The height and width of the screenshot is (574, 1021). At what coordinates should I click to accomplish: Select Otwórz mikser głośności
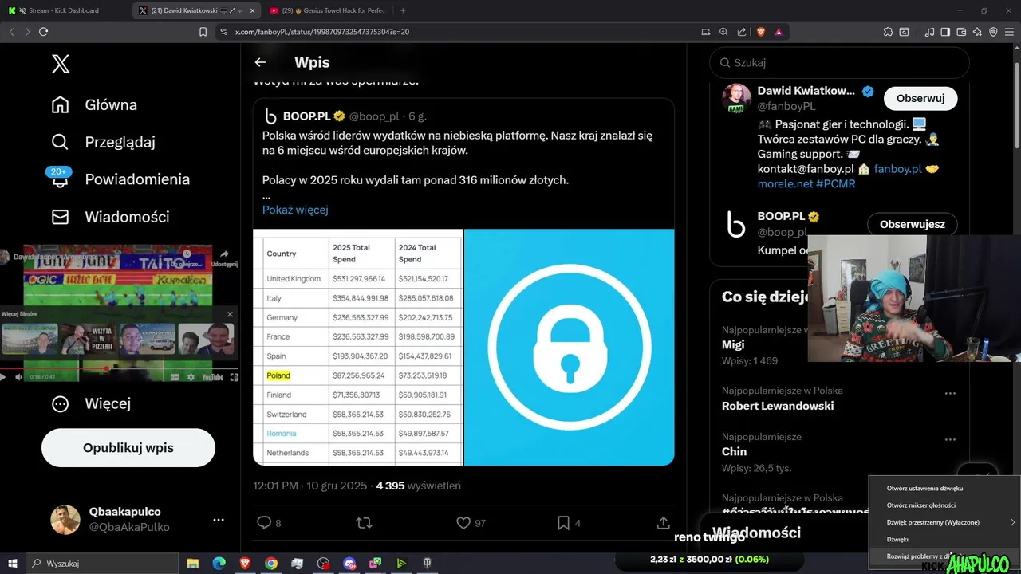point(944,505)
